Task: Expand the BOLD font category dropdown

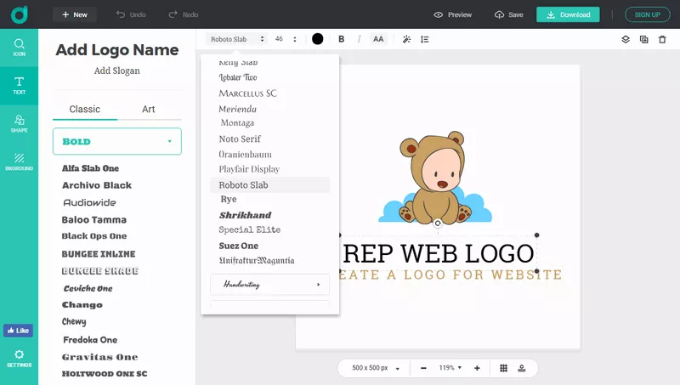Action: pos(117,141)
